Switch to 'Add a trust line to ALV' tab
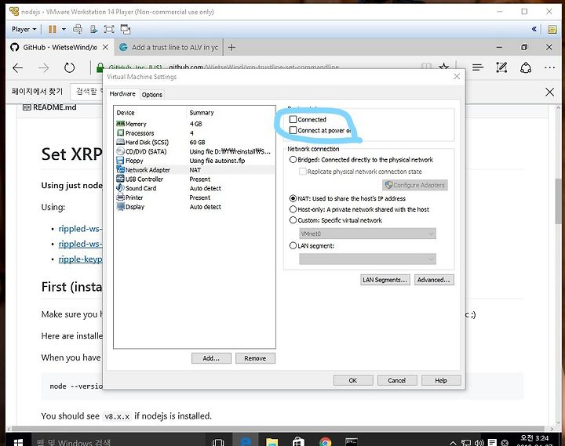The height and width of the screenshot is (446, 565). pos(169,47)
